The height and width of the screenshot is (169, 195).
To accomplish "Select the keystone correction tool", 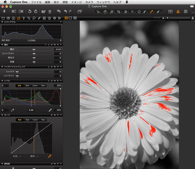I will click(x=132, y=12).
